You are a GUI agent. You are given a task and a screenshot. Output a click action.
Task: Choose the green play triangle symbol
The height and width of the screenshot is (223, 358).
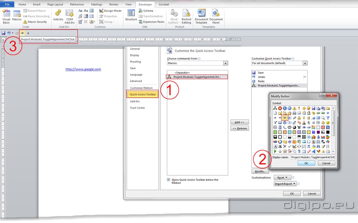275,151
